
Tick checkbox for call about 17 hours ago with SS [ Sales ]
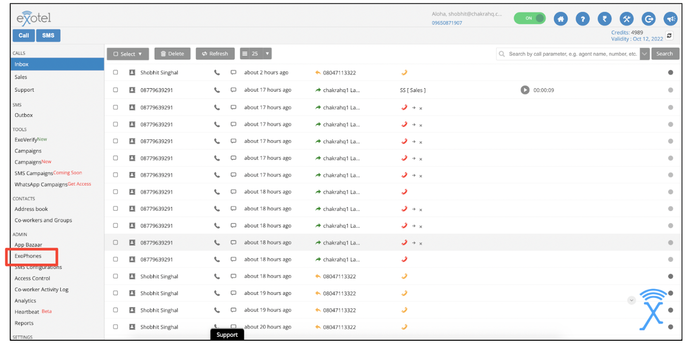[x=116, y=90]
